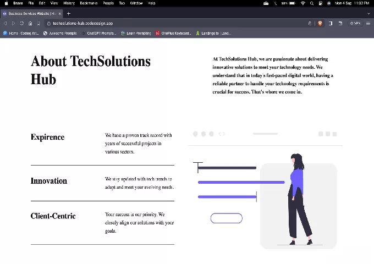Image resolution: width=374 pixels, height=264 pixels.
Task: Open the History menu
Action: 69,3
